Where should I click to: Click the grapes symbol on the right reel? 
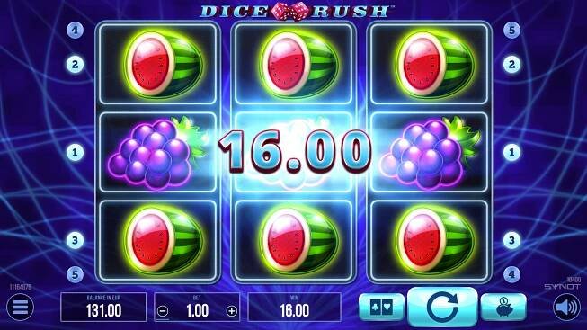430,152
